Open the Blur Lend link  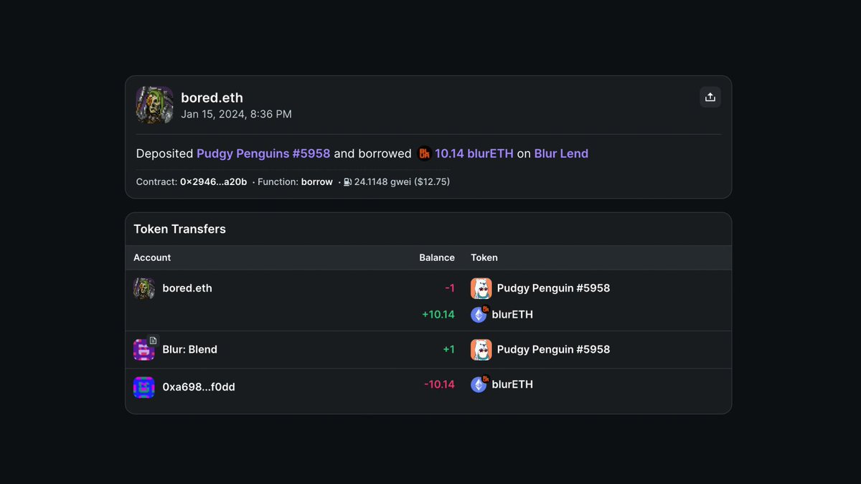tap(561, 153)
